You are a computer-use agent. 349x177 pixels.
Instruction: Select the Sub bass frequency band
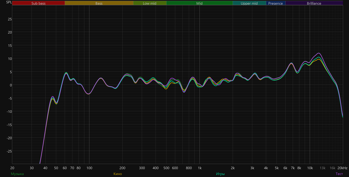pyautogui.click(x=39, y=3)
